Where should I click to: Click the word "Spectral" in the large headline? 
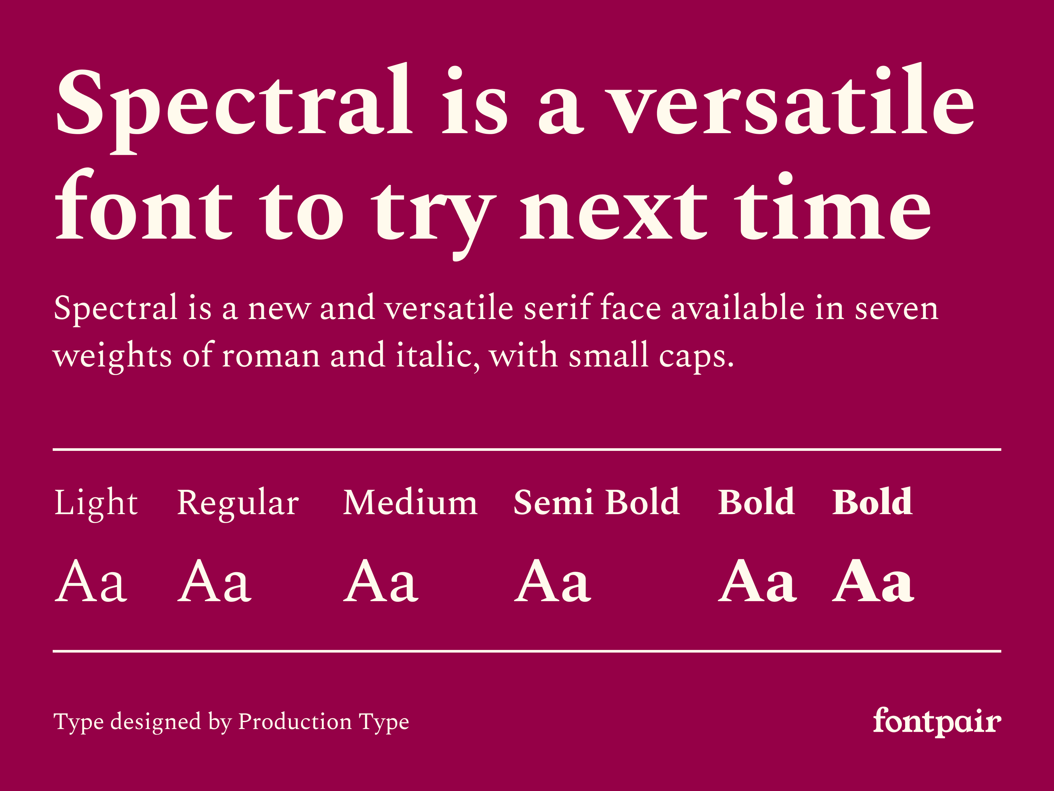click(x=234, y=103)
